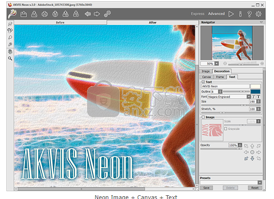
Task: Run processing with the play triangle
Action: click(231, 14)
